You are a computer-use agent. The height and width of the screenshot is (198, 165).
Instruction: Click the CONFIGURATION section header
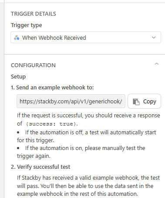(33, 65)
